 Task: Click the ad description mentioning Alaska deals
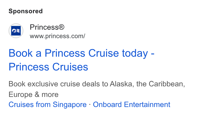tap(97, 89)
